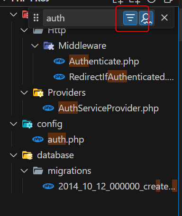The image size is (182, 216).
Task: Select the Providers folder label
Action: click(67, 92)
